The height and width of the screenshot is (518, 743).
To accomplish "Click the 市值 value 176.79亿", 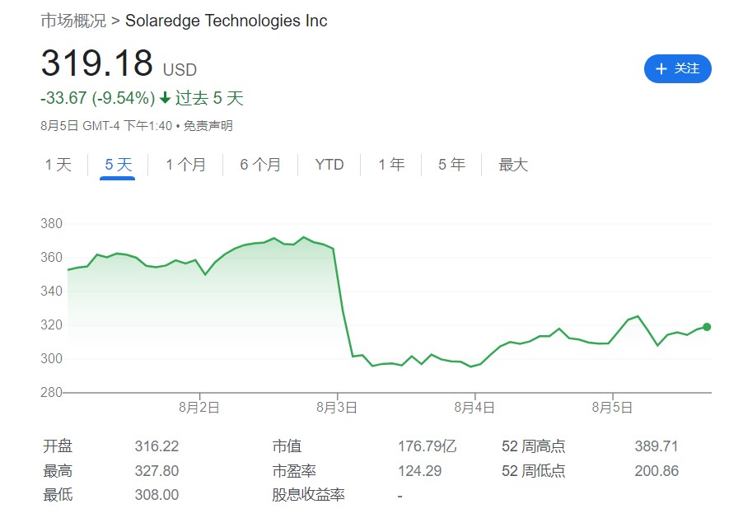I will [x=427, y=446].
